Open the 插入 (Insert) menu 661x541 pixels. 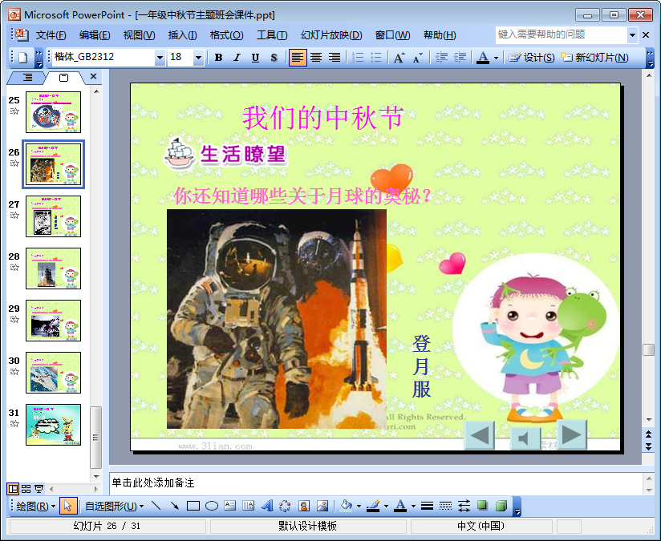click(x=182, y=35)
